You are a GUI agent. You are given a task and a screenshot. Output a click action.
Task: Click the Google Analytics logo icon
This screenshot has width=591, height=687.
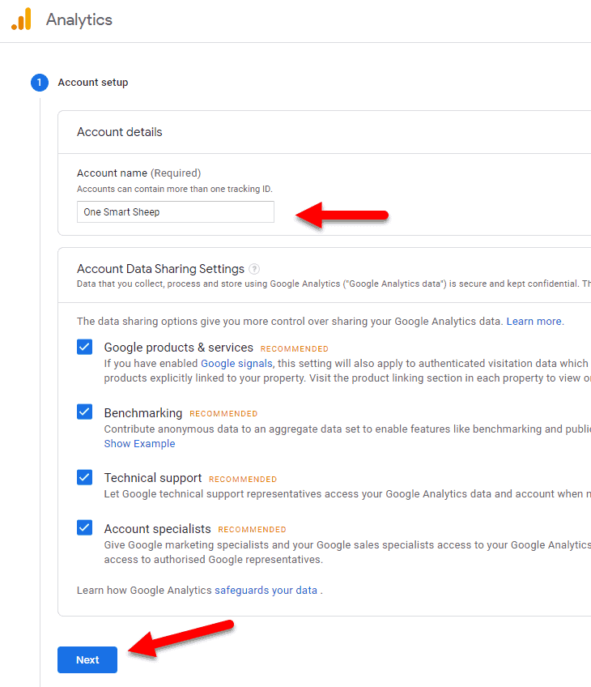click(x=21, y=19)
